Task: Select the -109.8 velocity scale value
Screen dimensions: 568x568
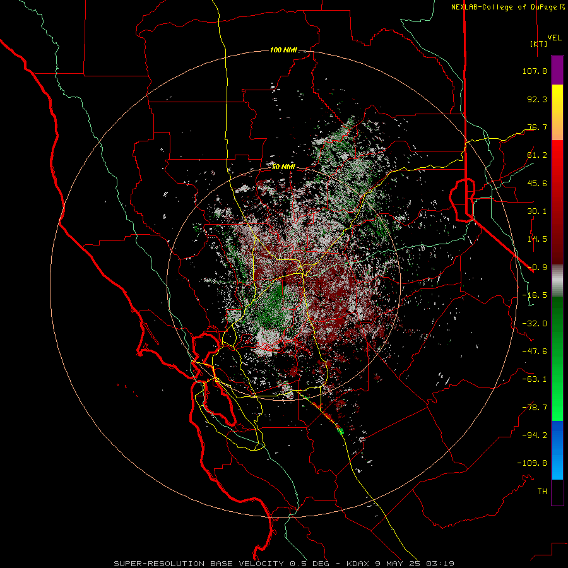Action: click(532, 463)
